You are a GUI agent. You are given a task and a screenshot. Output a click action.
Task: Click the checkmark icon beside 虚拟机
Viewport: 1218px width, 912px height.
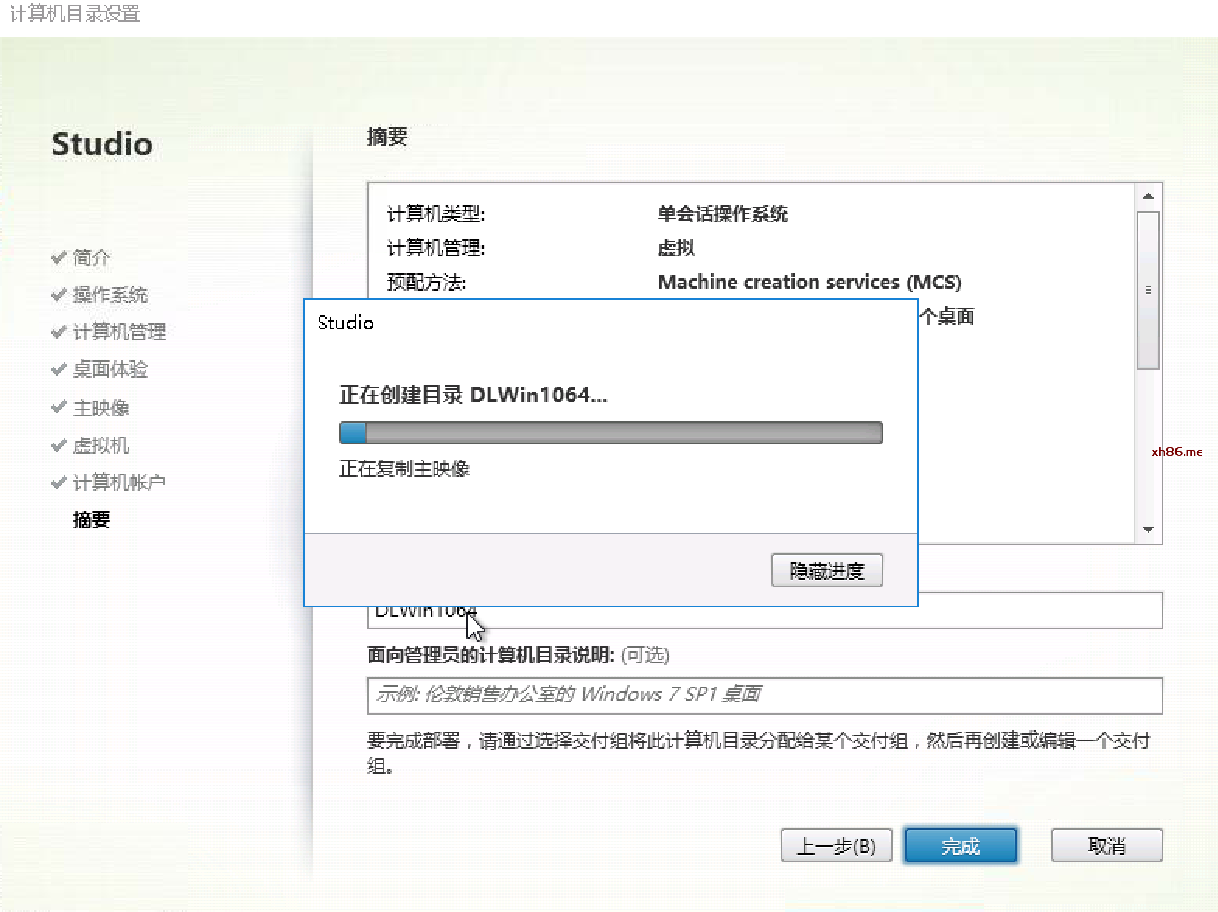tap(59, 444)
